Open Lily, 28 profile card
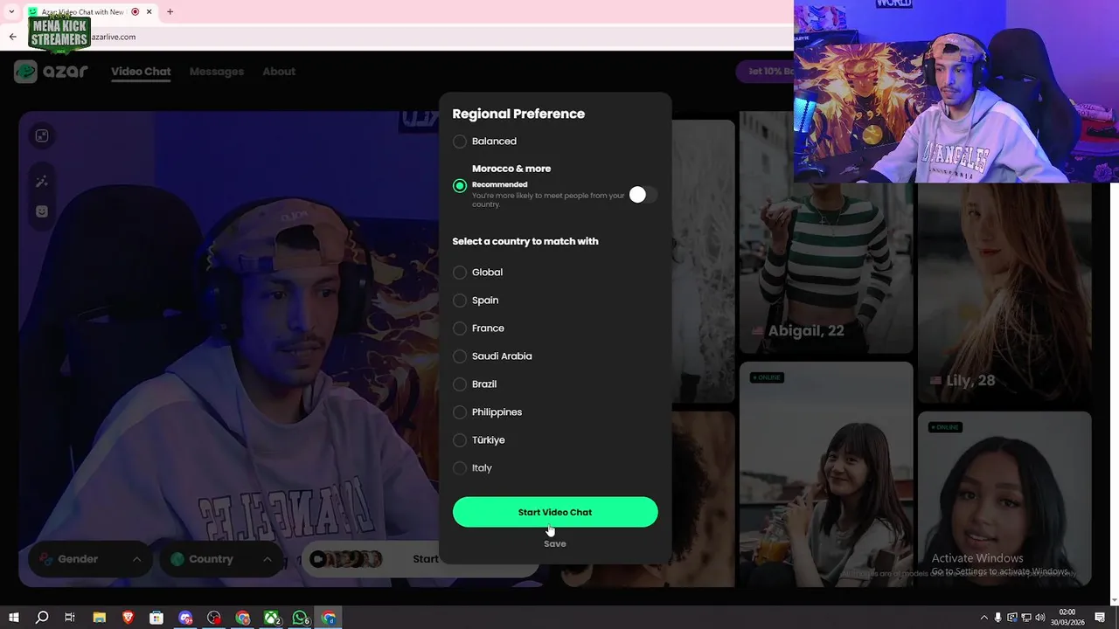This screenshot has width=1119, height=629. 1004,293
